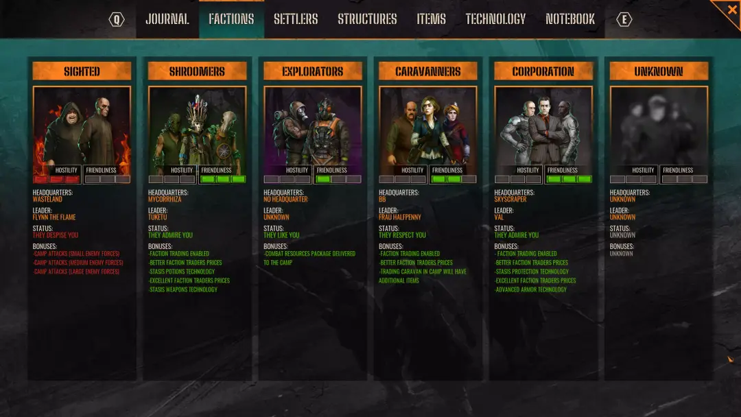Go to the Structures tab

[367, 19]
